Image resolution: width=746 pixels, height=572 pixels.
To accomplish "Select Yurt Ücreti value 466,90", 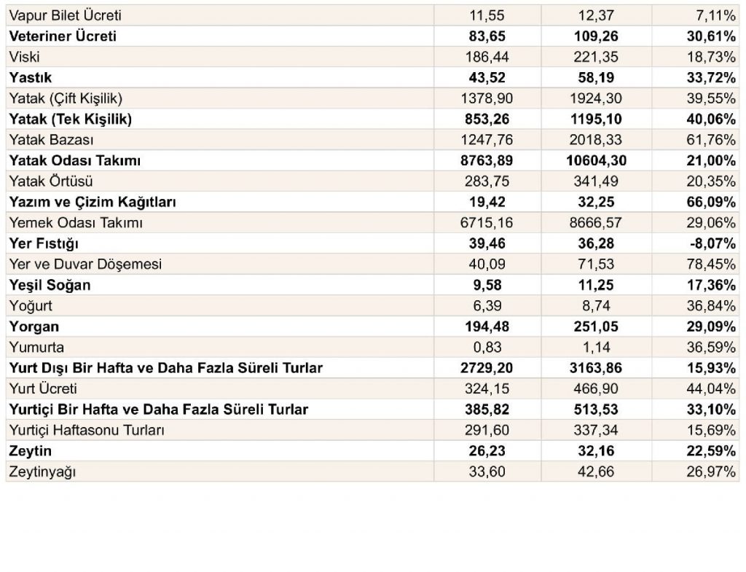I will (x=596, y=389).
